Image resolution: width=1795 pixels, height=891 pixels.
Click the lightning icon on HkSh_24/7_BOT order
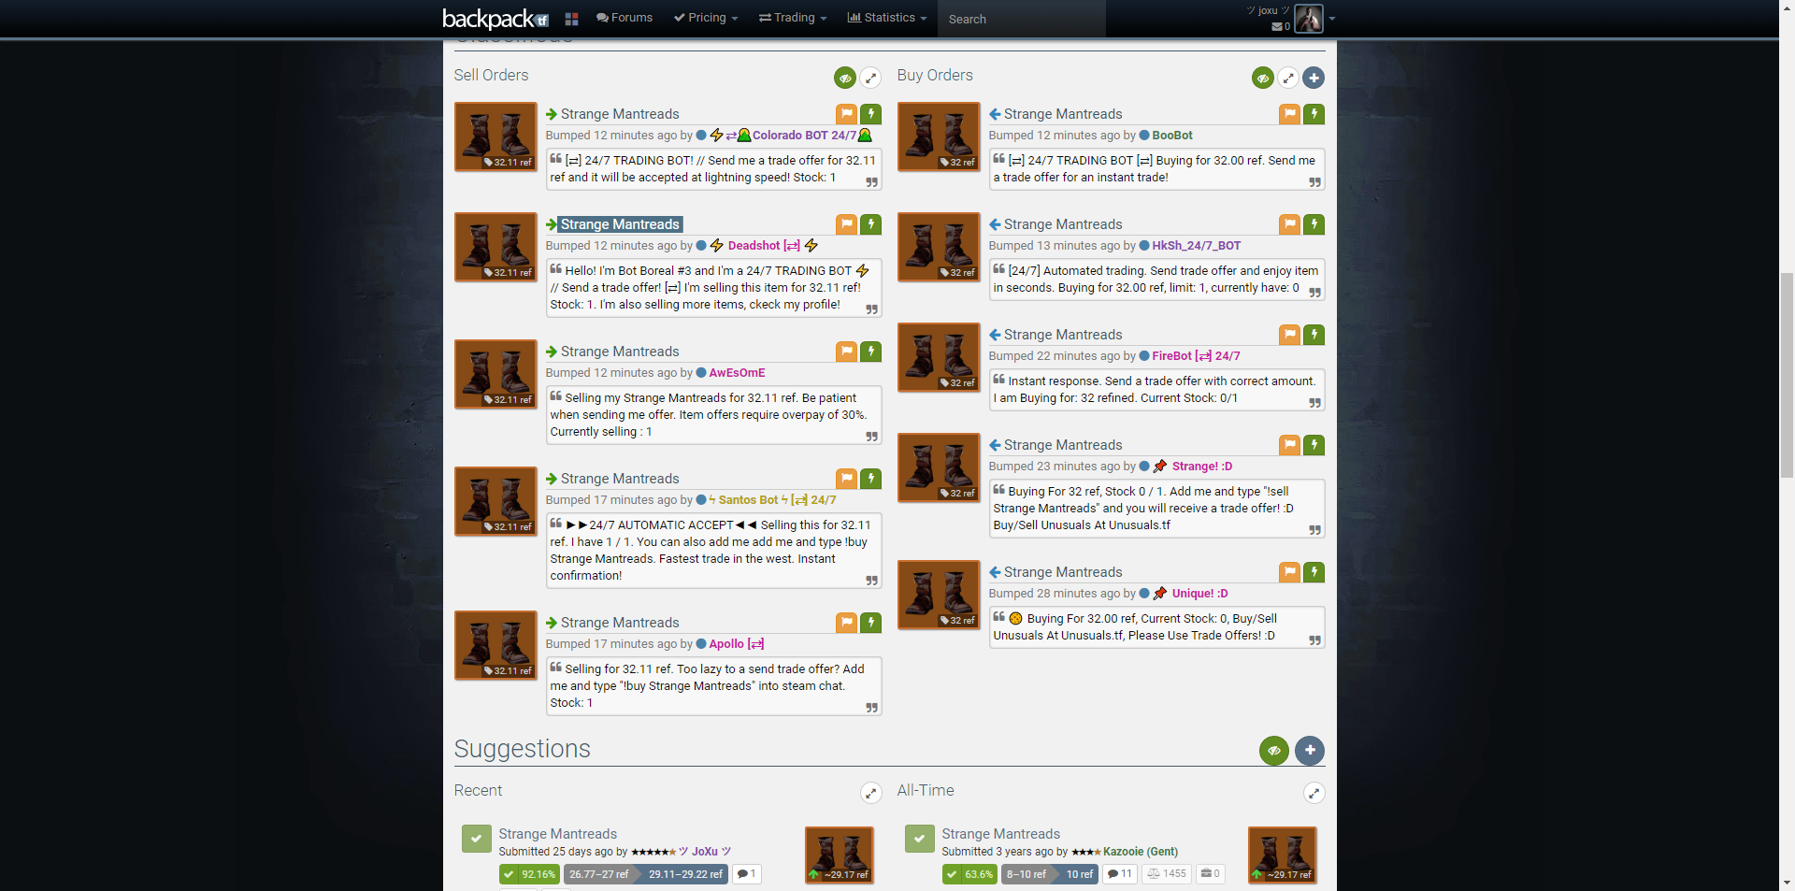[1314, 224]
